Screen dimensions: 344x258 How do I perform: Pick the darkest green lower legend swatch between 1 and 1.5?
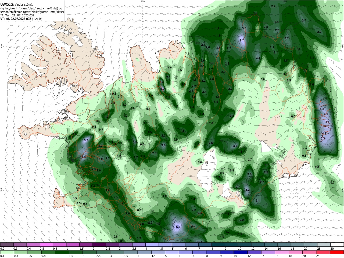(62, 252)
